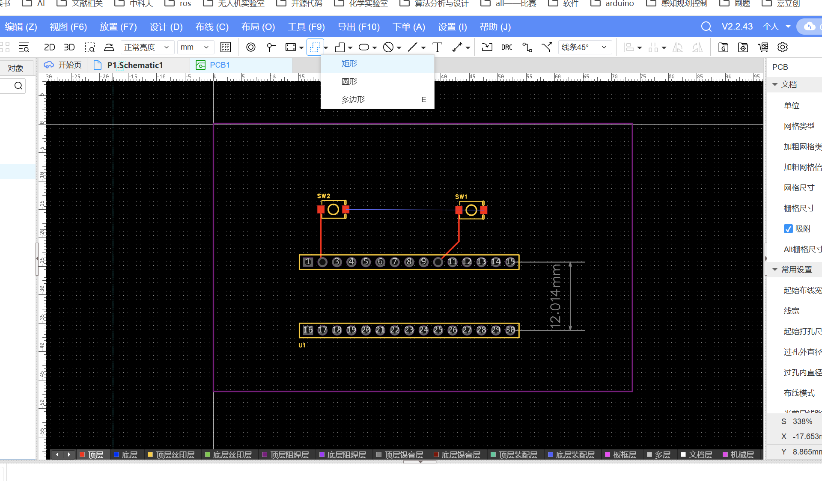Screen dimensions: 822x481
Task: Toggle the grid display icon
Action: [x=225, y=47]
